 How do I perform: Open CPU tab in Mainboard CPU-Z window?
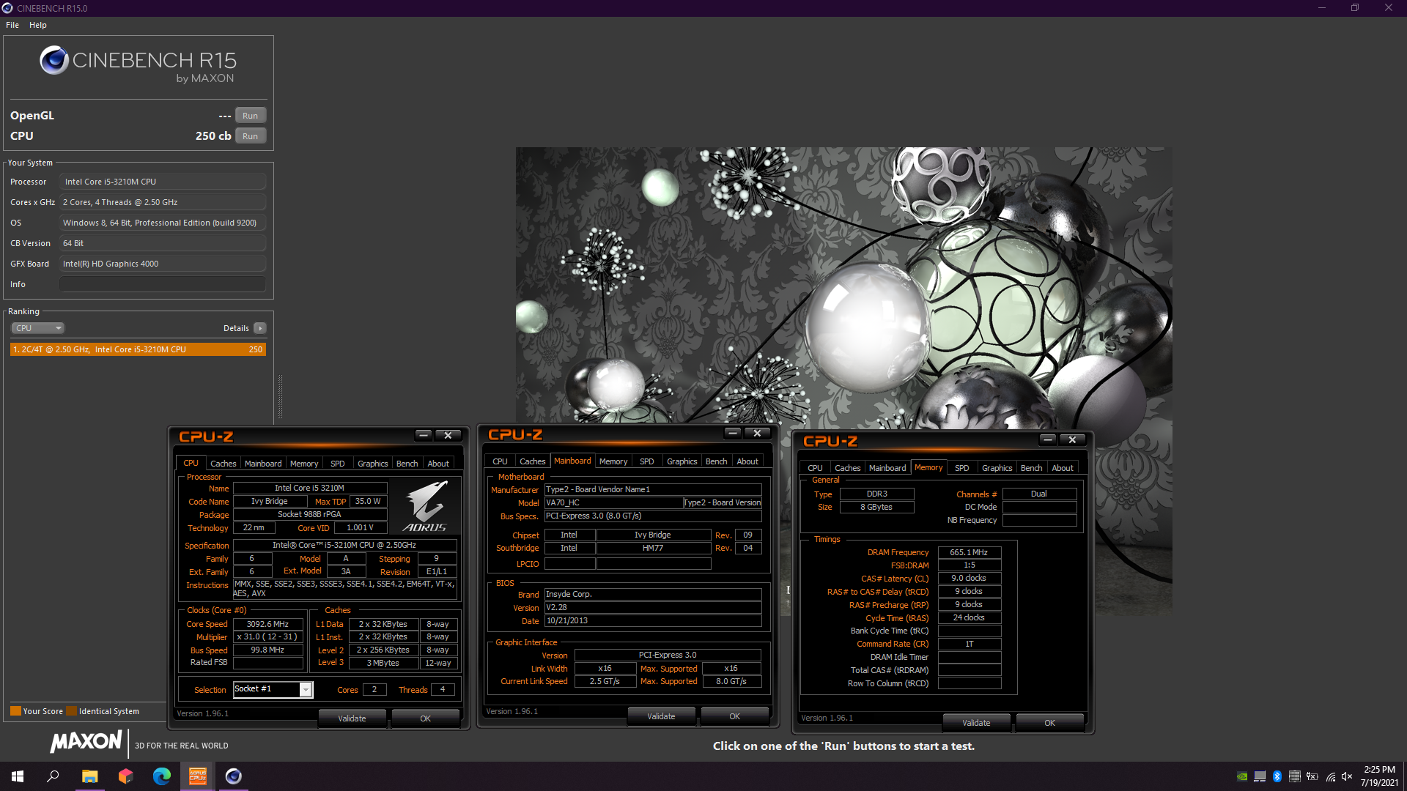pyautogui.click(x=500, y=461)
